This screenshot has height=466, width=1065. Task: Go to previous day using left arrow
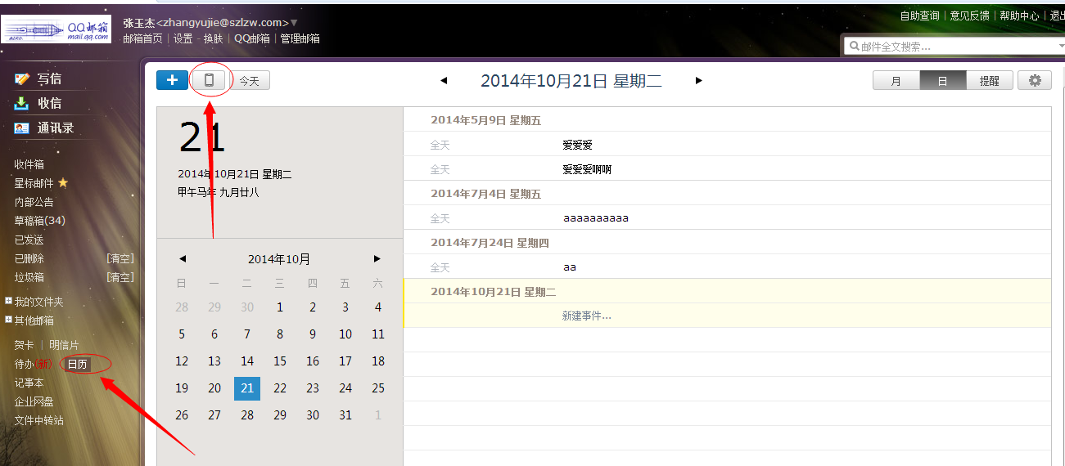(444, 80)
